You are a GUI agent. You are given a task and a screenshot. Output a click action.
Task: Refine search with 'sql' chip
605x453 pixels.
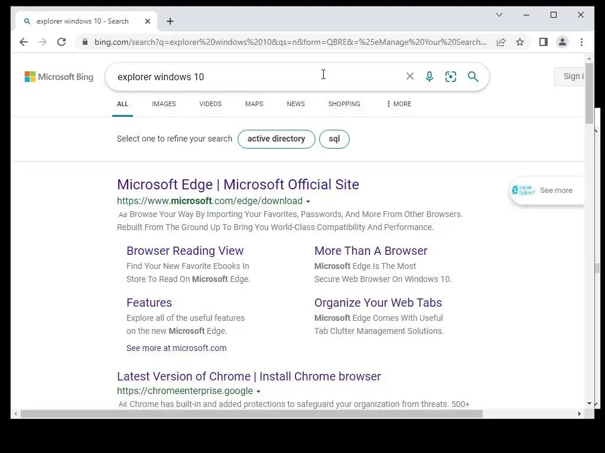point(334,139)
